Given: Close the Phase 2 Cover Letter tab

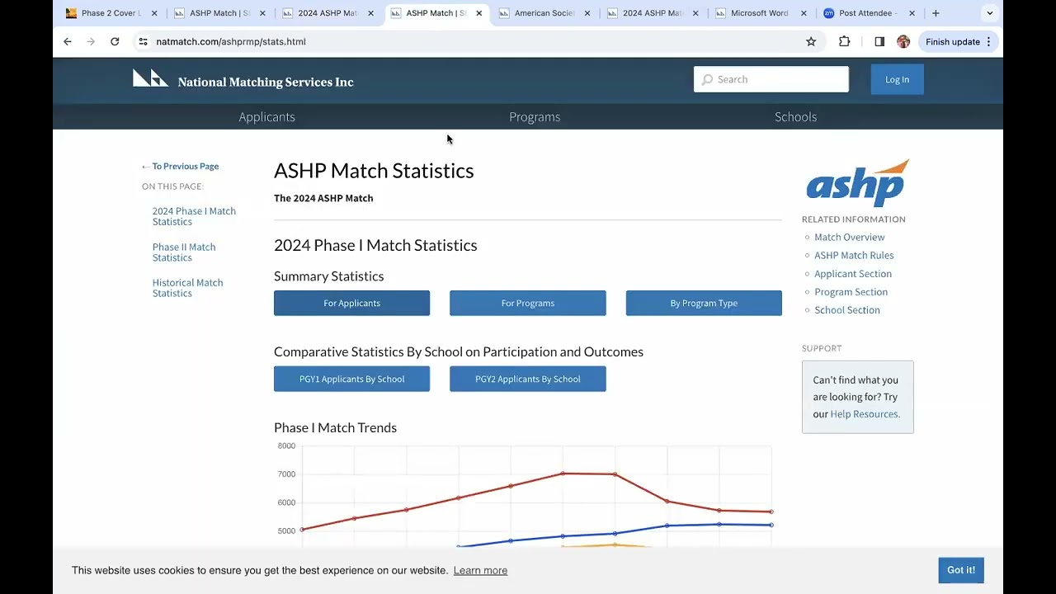Looking at the screenshot, I should 154,13.
